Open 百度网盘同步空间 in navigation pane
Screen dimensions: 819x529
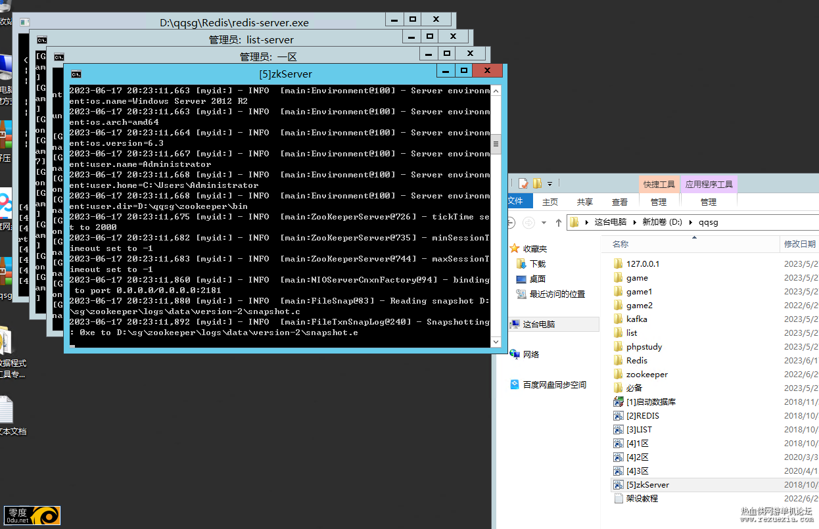(x=554, y=384)
